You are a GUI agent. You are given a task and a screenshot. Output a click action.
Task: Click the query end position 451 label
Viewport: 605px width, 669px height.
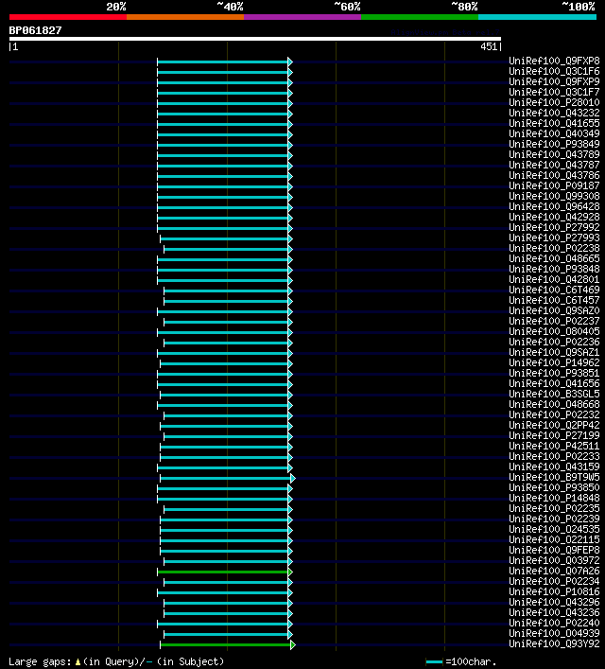(x=489, y=46)
